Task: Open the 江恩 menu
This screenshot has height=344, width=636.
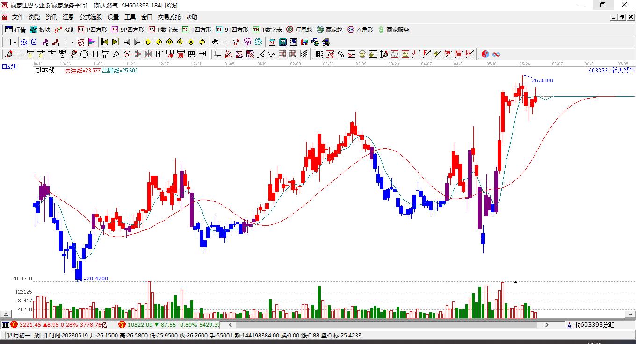Action: 68,17
